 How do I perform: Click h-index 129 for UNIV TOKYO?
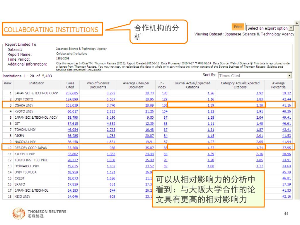pos(165,99)
